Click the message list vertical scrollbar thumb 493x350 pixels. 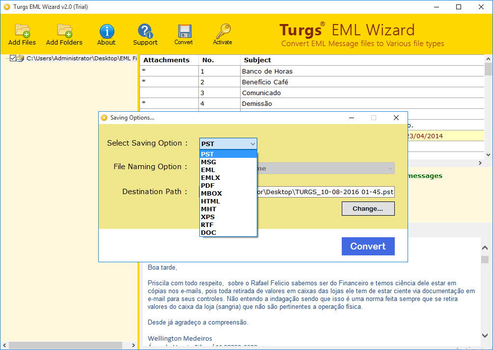488,70
